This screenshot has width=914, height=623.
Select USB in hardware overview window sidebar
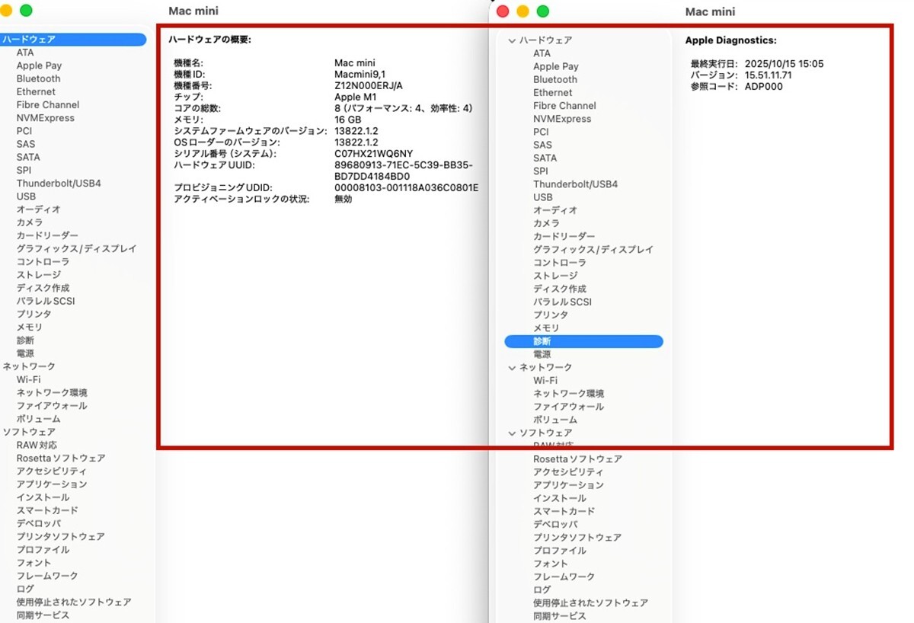click(x=26, y=196)
